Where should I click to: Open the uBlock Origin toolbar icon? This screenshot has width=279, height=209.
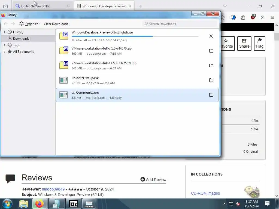pos(253,17)
